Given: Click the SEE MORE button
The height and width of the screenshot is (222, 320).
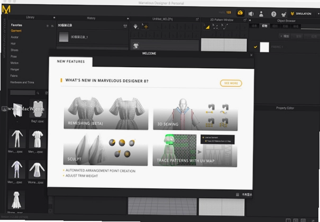Looking at the screenshot, I should pyautogui.click(x=231, y=83).
